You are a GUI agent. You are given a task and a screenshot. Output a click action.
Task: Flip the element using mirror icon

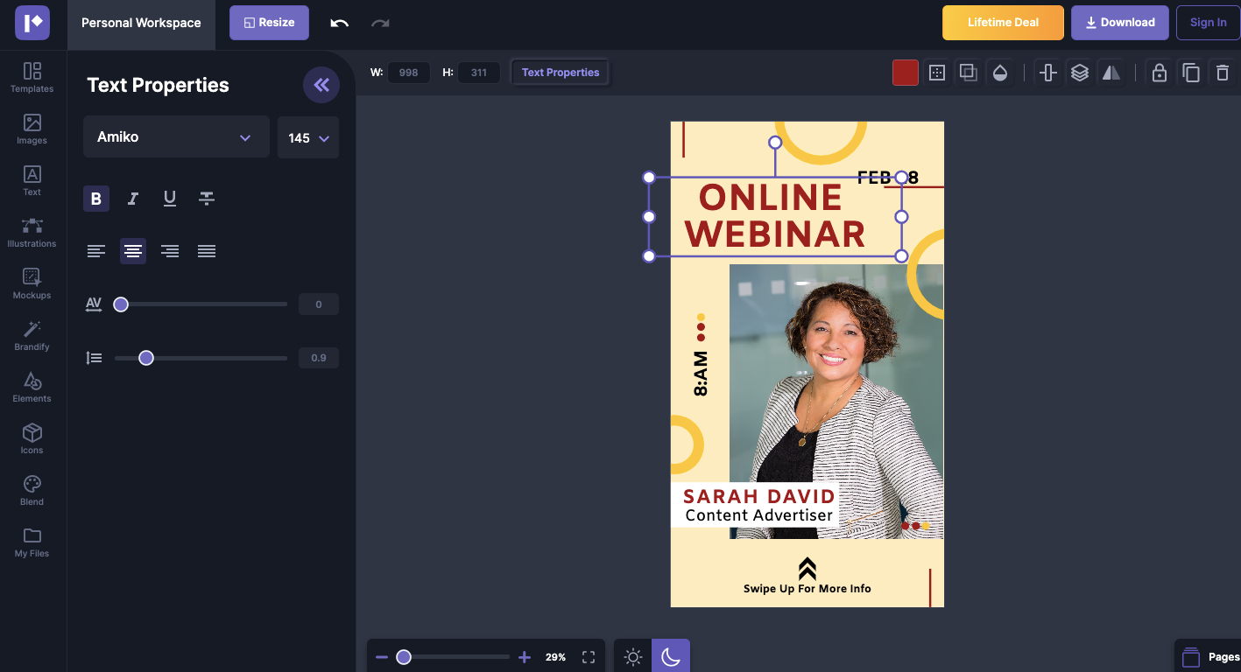pos(1111,73)
